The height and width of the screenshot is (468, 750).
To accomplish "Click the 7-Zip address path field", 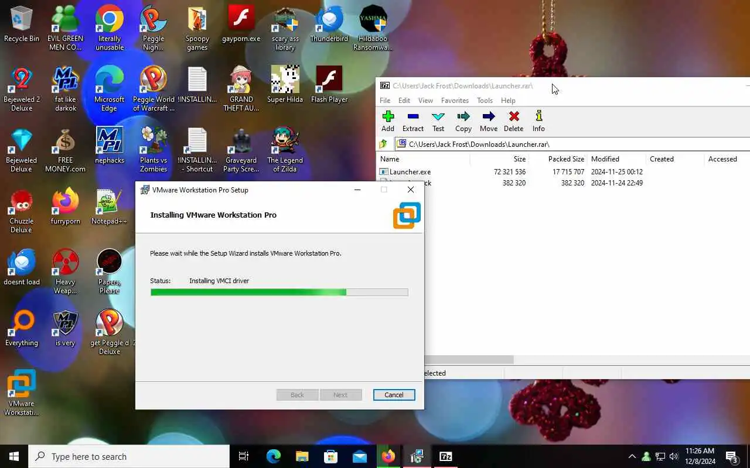I will click(573, 144).
